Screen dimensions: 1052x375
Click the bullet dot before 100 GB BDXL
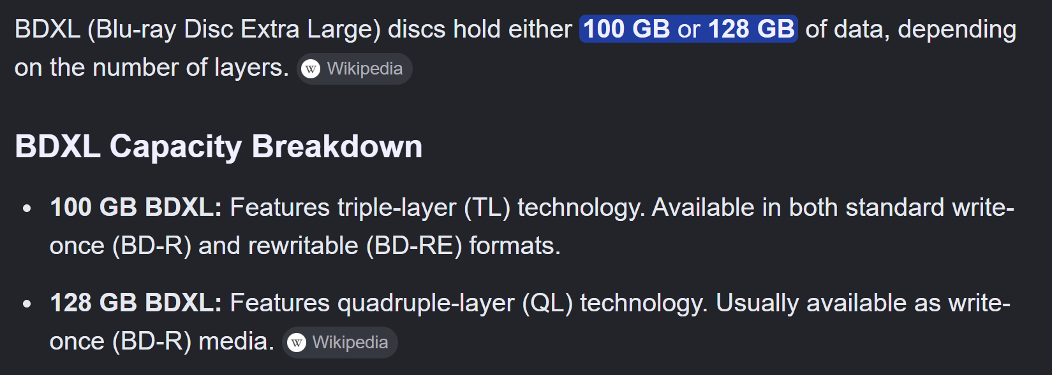[x=27, y=208]
